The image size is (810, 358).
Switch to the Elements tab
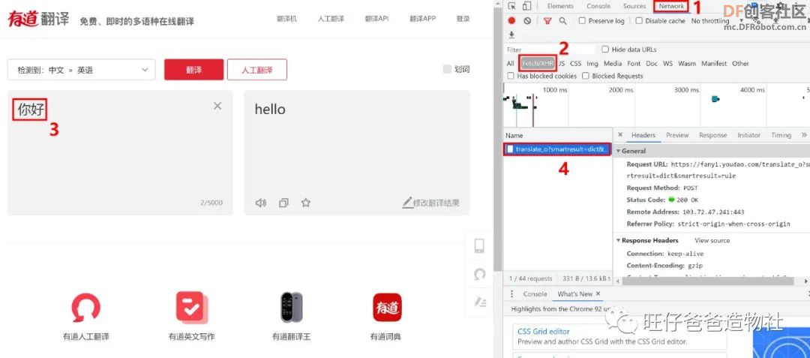[x=560, y=6]
